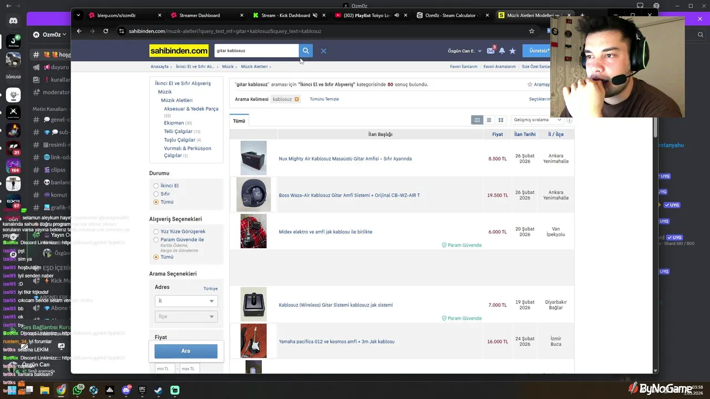Select 'İkinci El' condition radio button
710x399 pixels.
coord(156,186)
